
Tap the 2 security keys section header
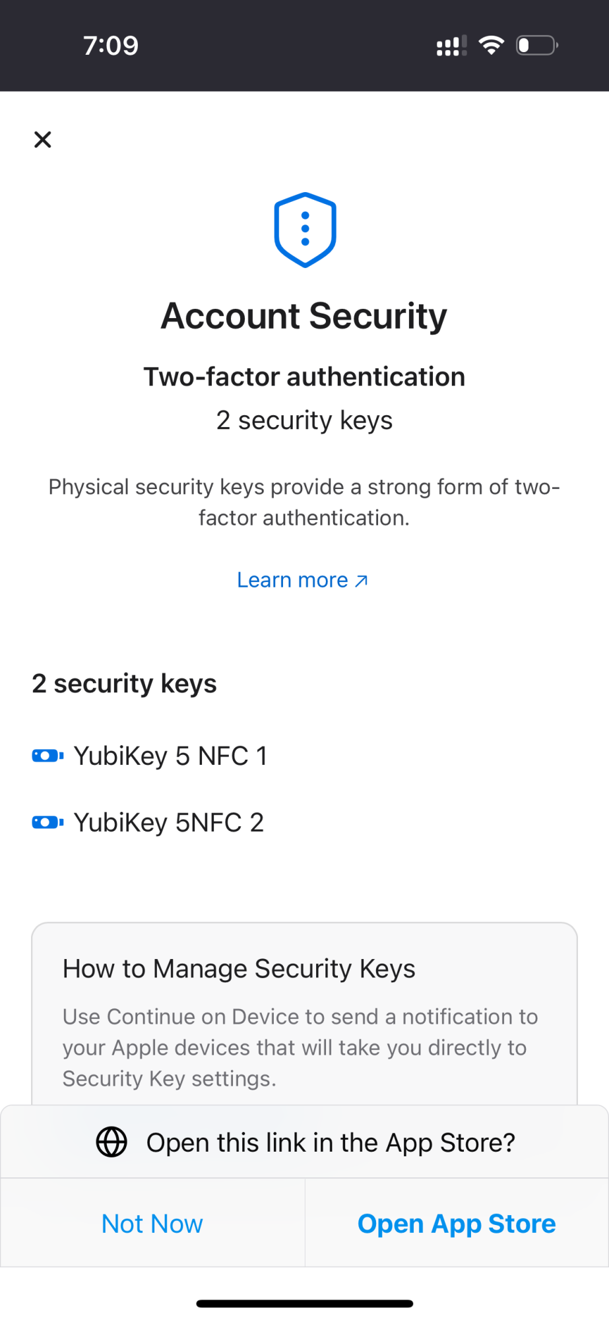124,684
